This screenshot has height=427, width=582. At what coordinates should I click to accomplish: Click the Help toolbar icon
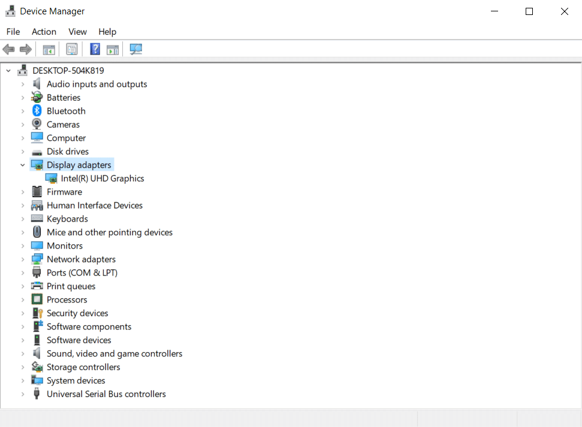click(95, 49)
